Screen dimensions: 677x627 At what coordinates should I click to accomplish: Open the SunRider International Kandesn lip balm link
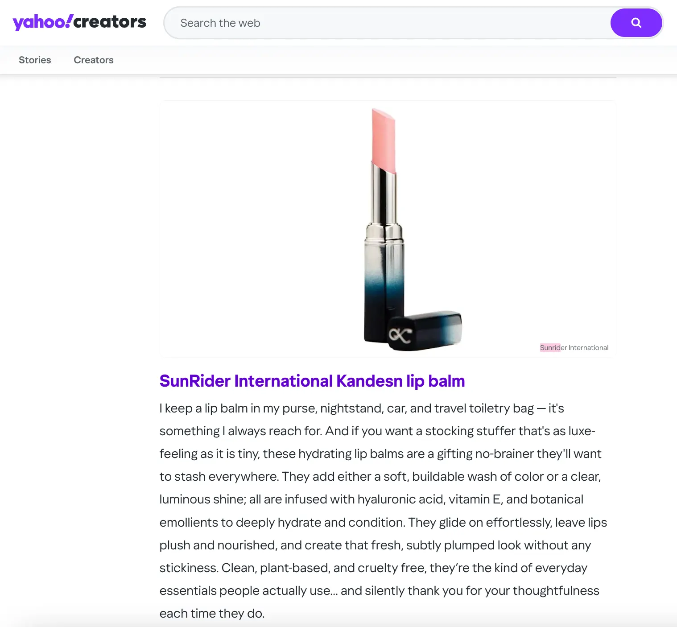coord(312,381)
